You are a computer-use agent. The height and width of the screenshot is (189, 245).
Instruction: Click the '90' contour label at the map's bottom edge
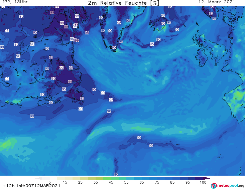click(x=116, y=174)
